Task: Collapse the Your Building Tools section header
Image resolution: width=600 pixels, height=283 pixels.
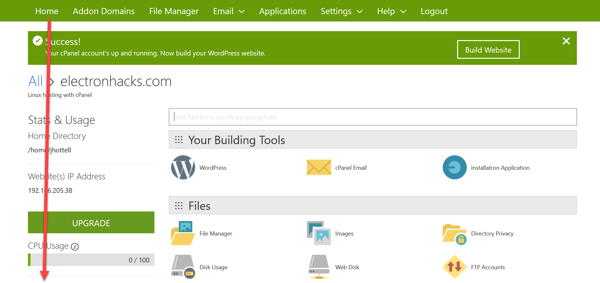Action: click(373, 140)
